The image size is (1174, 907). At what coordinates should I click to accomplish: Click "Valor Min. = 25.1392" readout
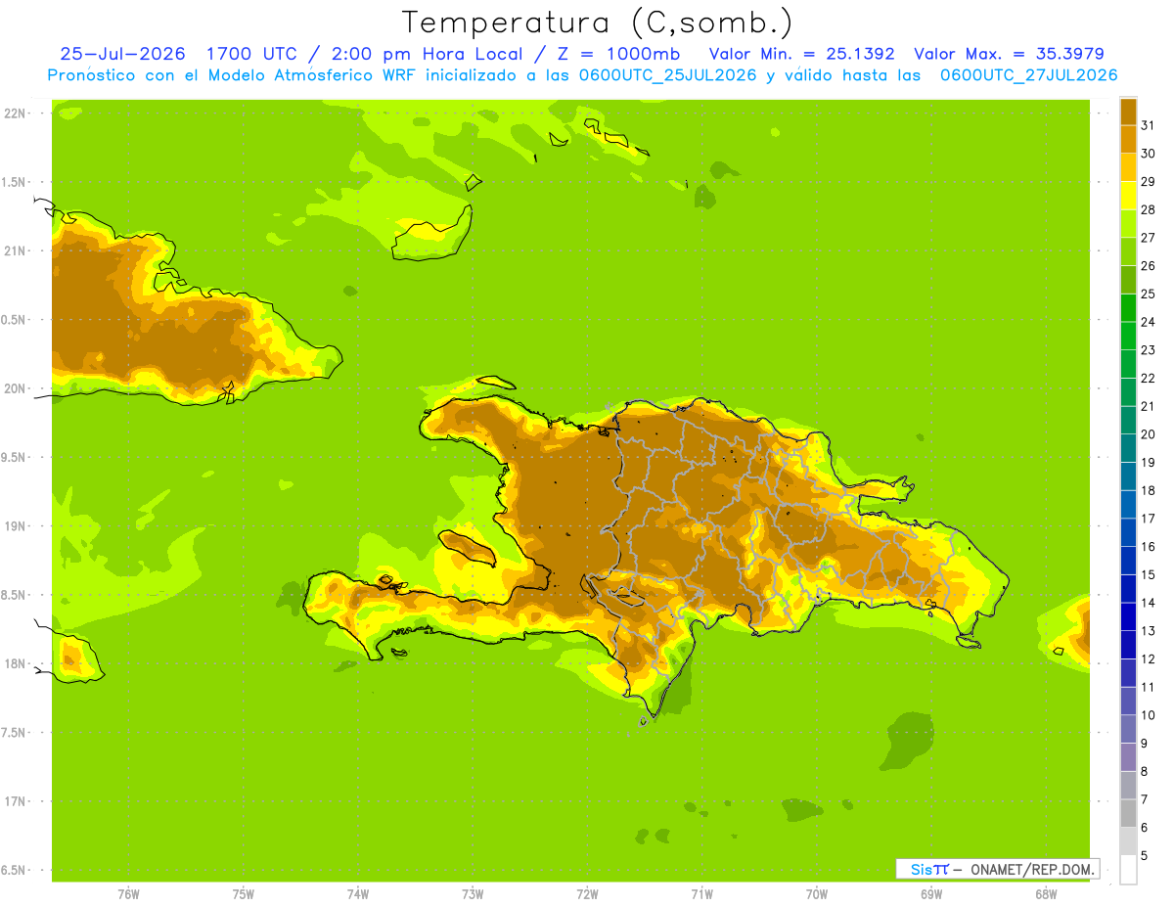click(x=801, y=54)
